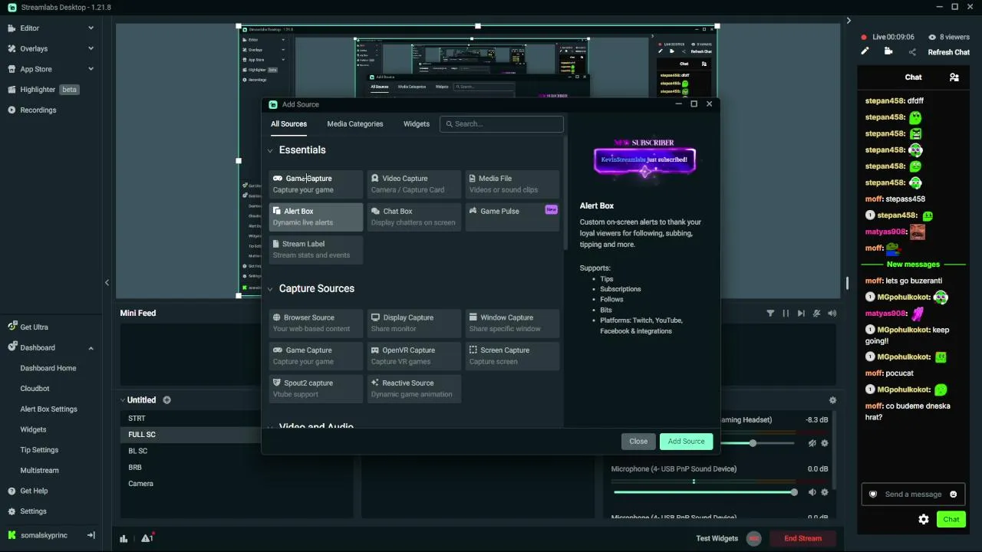
Task: Switch to the Media Categories tab
Action: (x=355, y=124)
